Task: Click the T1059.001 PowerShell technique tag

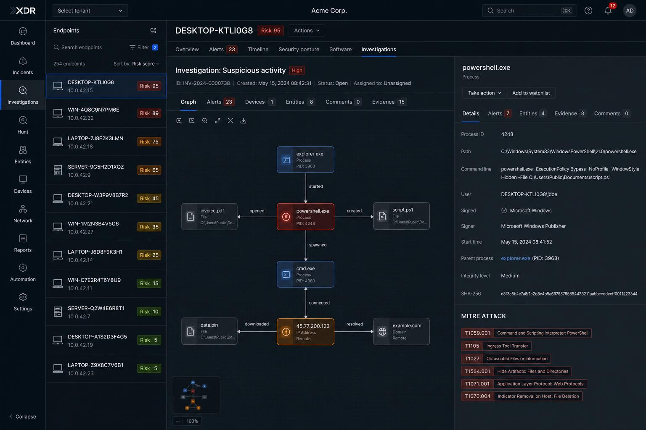Action: (526, 333)
